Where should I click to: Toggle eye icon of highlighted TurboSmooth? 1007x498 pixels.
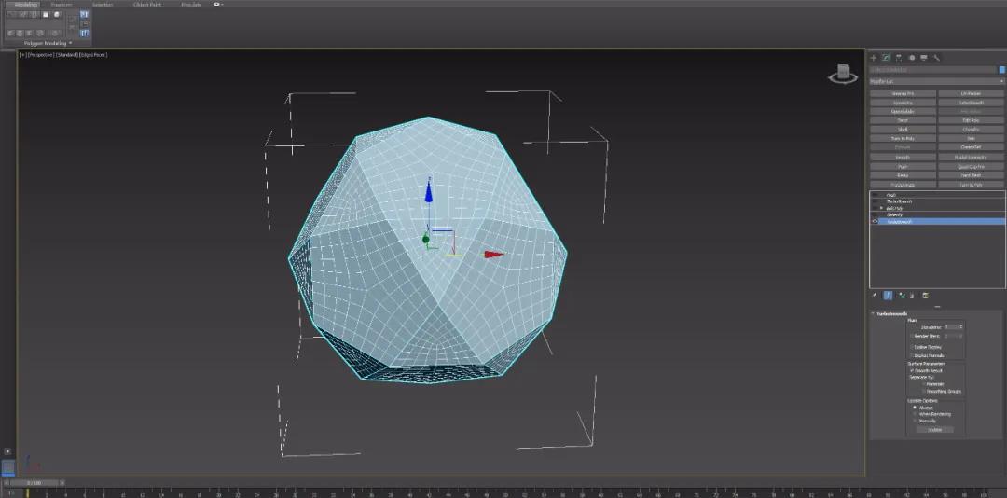(x=875, y=221)
